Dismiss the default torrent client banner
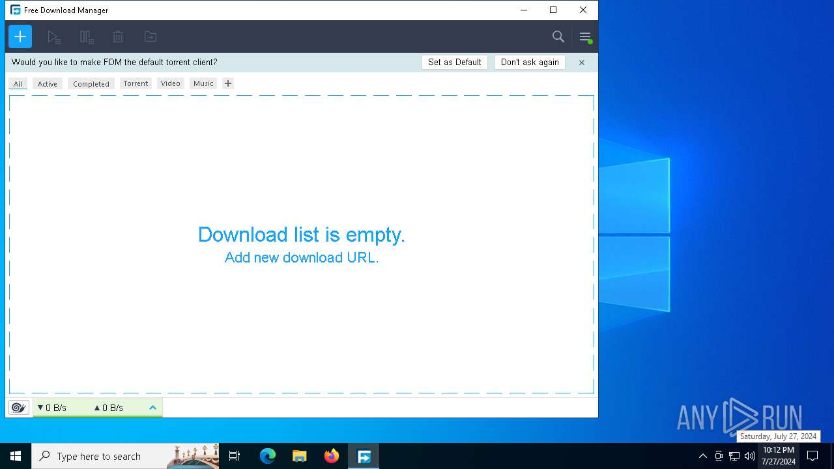The image size is (834, 469). coord(582,63)
